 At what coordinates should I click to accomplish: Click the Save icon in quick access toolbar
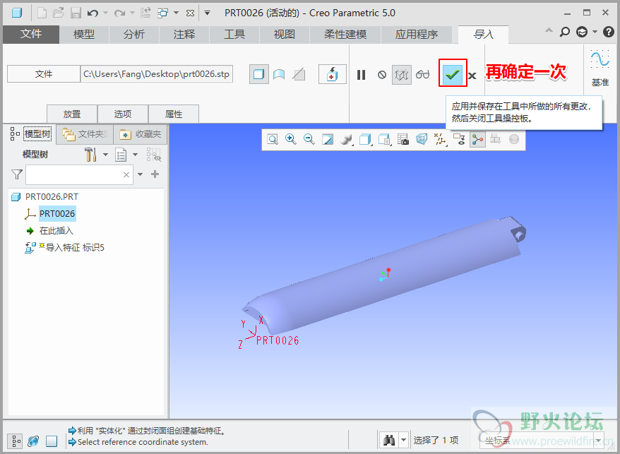(76, 13)
